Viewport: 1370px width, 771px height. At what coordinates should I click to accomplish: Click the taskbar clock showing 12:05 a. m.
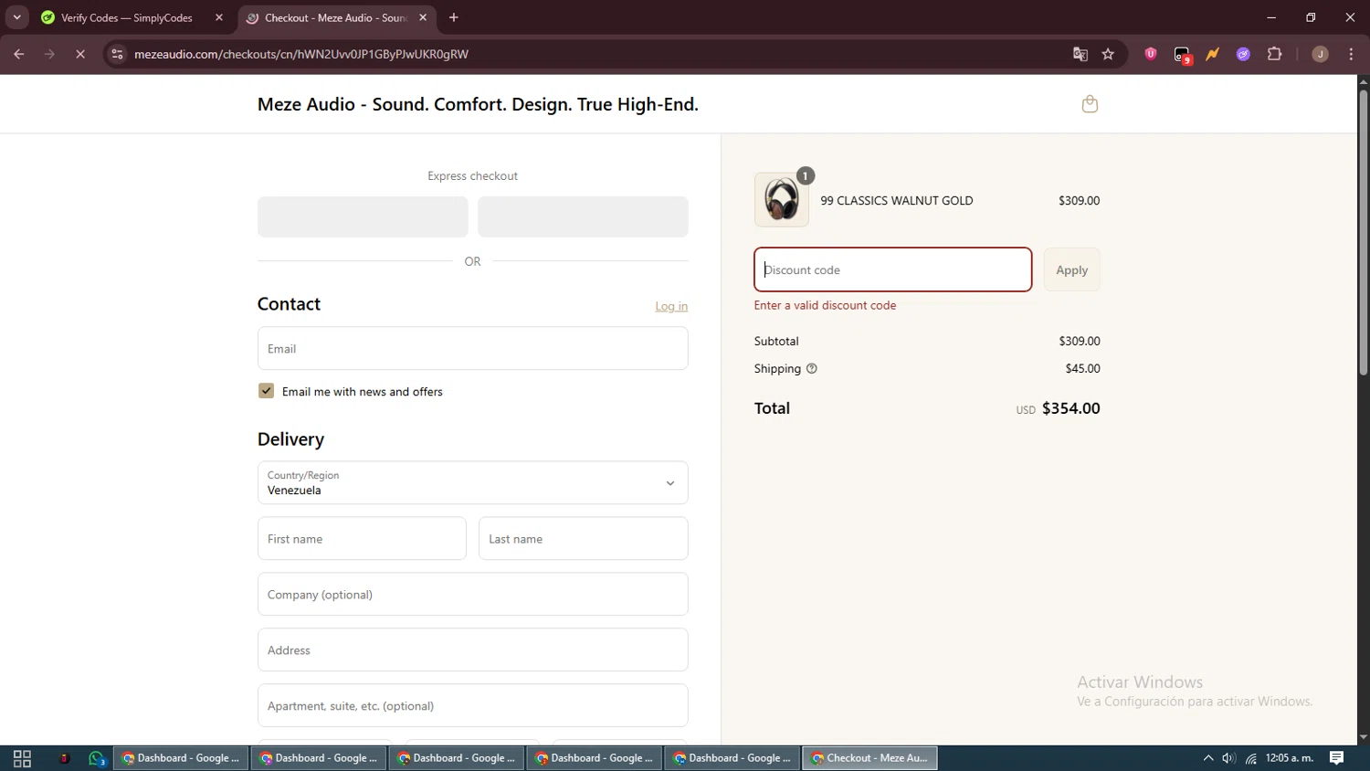pyautogui.click(x=1289, y=758)
